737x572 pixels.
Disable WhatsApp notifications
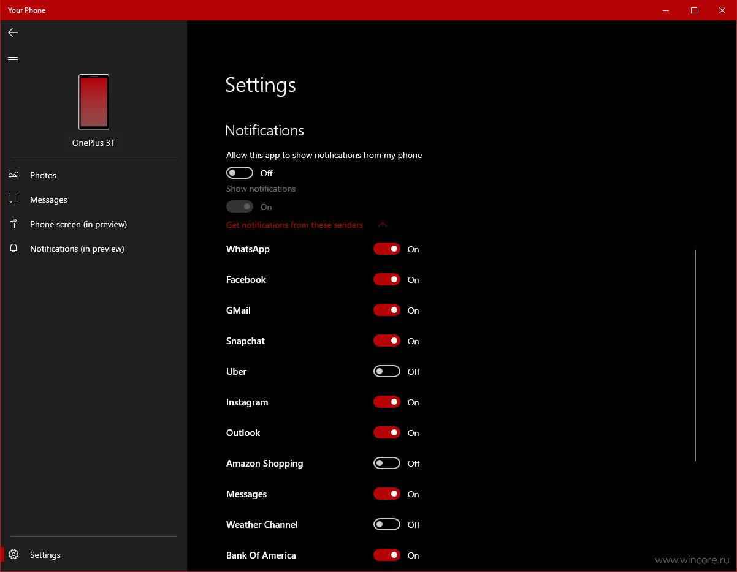[387, 249]
